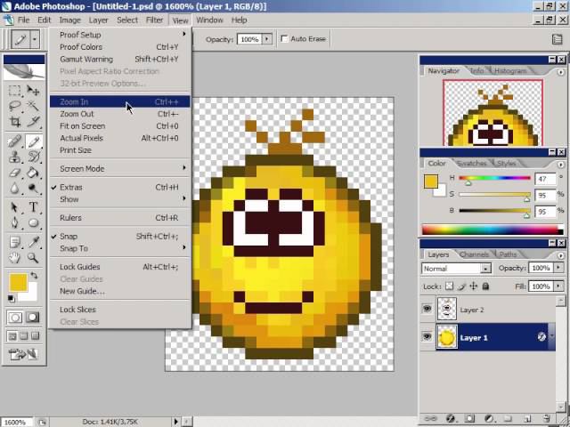Choose New Guide menu item

(x=120, y=291)
